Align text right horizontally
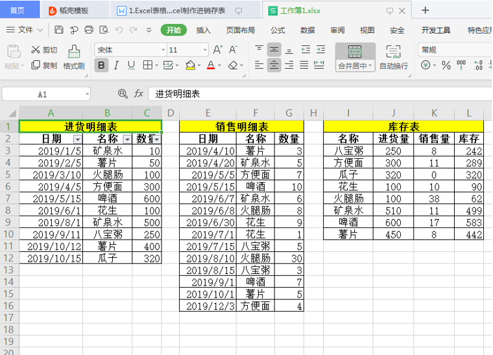Viewport: 493px width, 355px height. [x=289, y=65]
